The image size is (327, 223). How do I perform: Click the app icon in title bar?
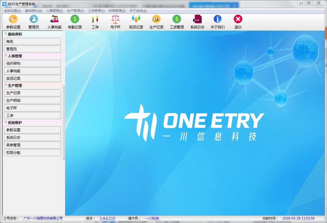pyautogui.click(x=4, y=4)
